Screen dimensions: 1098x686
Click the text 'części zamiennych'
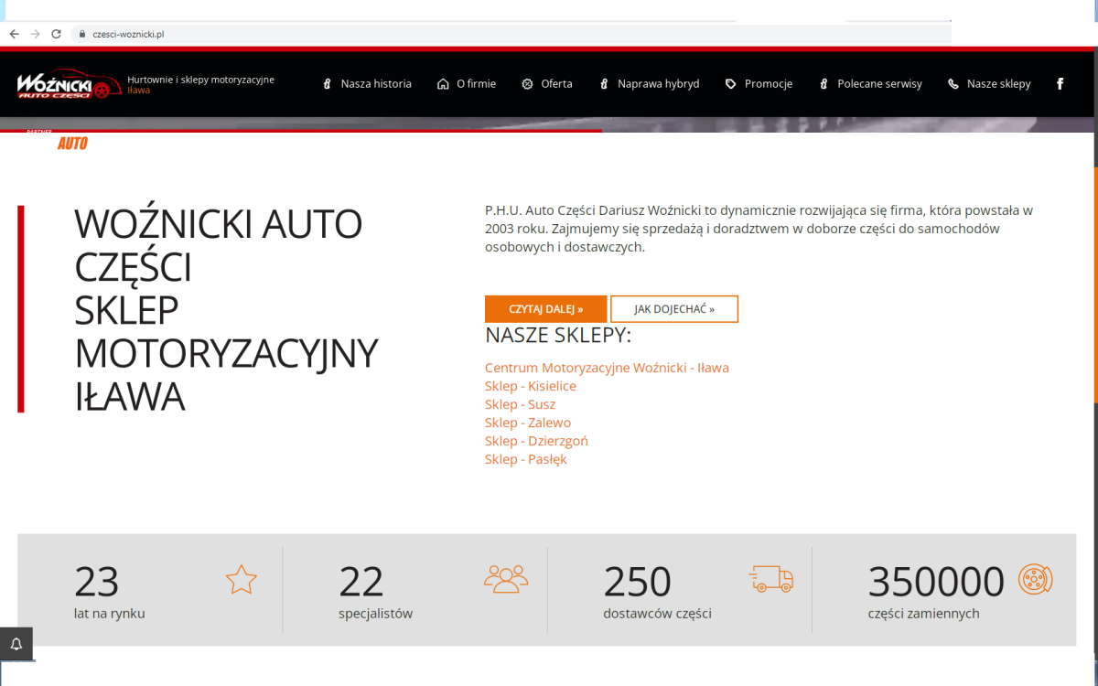[x=924, y=614]
